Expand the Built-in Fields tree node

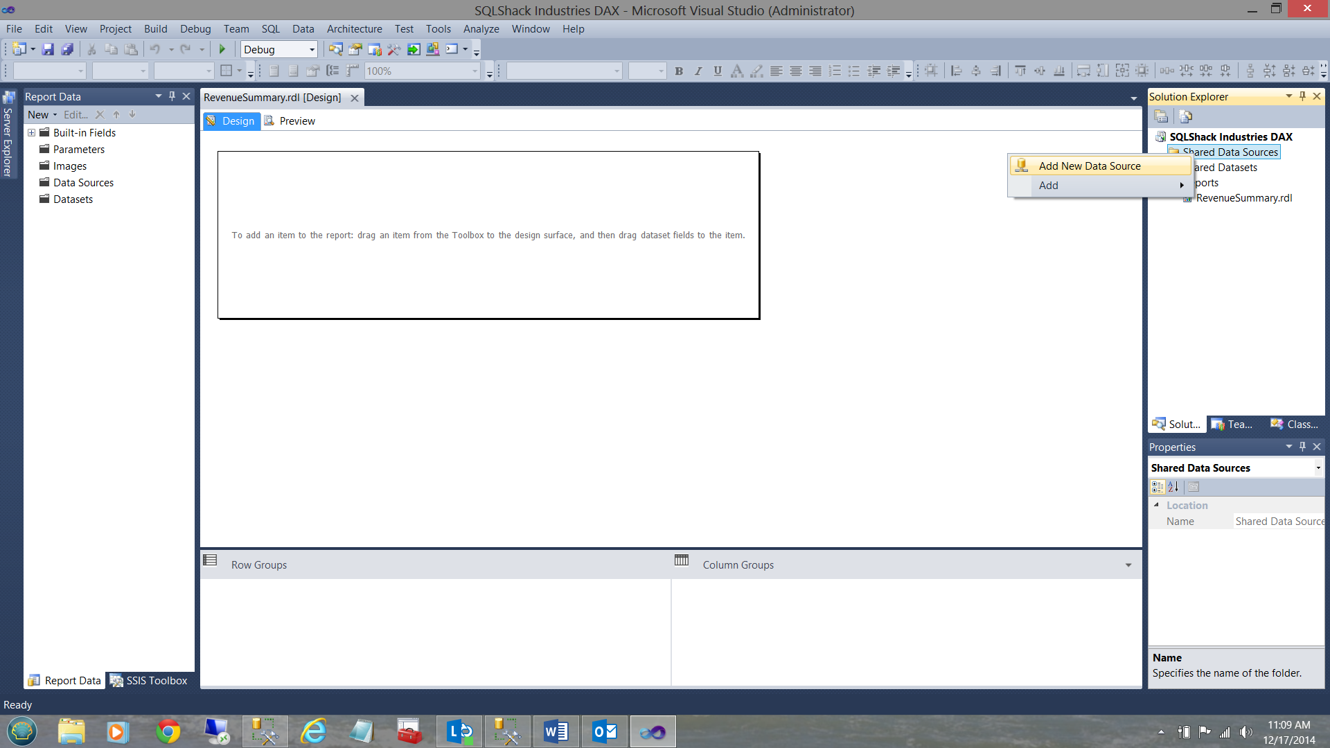coord(32,132)
